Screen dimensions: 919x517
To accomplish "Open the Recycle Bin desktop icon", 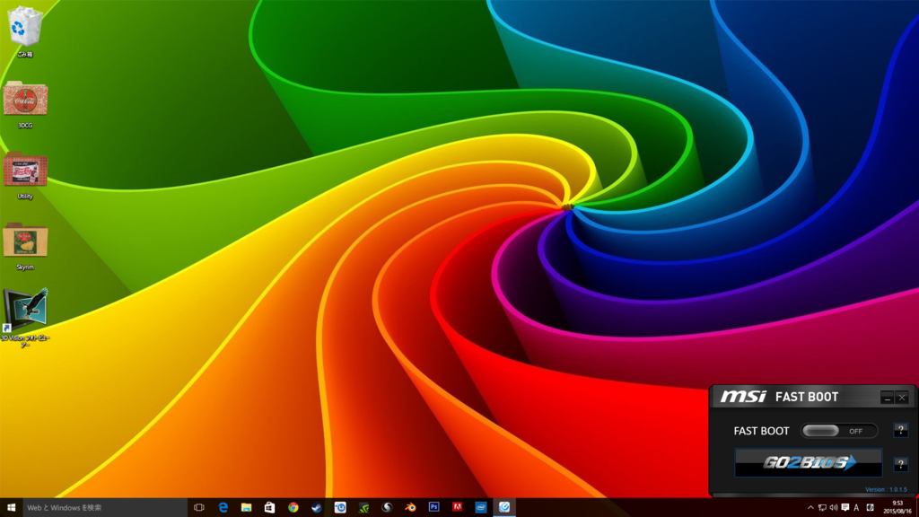I will point(24,31).
